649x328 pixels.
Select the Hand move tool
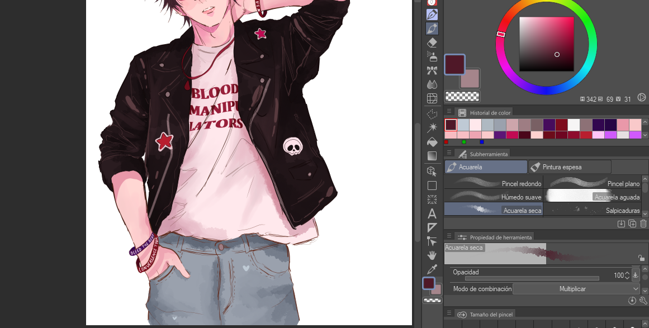click(x=432, y=255)
